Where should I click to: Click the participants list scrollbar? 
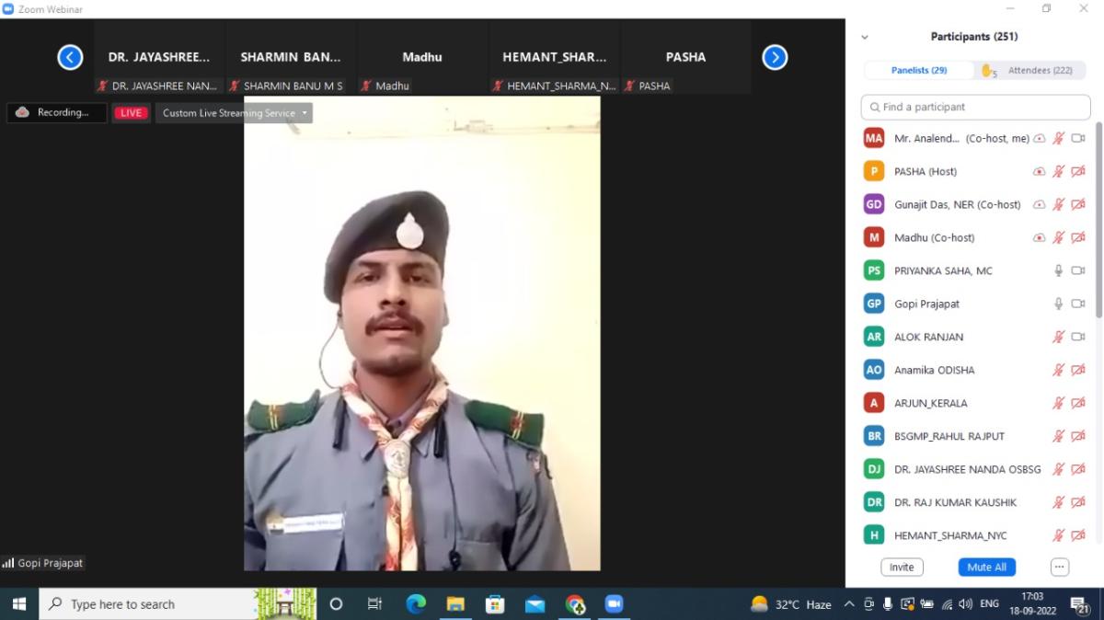pyautogui.click(x=1098, y=221)
